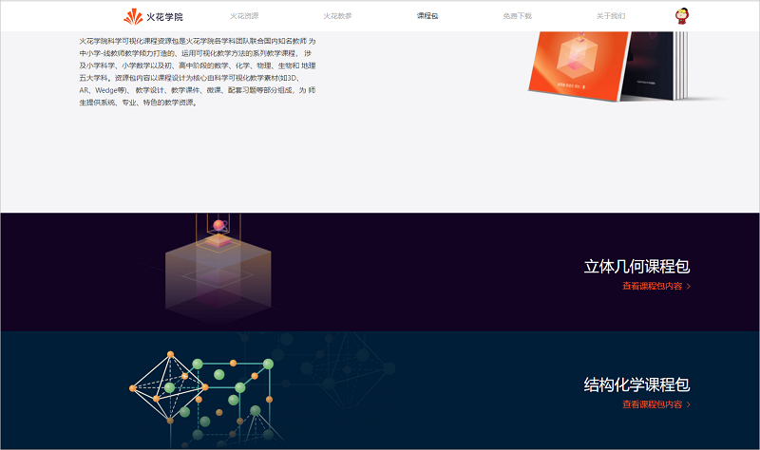760x450 pixels.
Task: Click the translucent cube geometry illustration
Action: click(218, 270)
